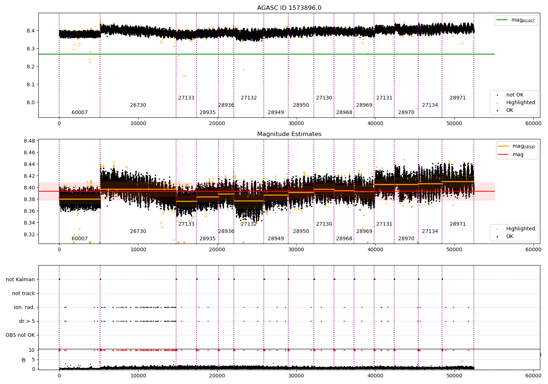This screenshot has height=384, width=548.
Task: Click obsid label 26730 in the top plot
Action: (x=138, y=105)
